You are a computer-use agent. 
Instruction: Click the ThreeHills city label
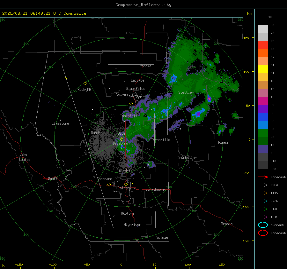(x=160, y=140)
